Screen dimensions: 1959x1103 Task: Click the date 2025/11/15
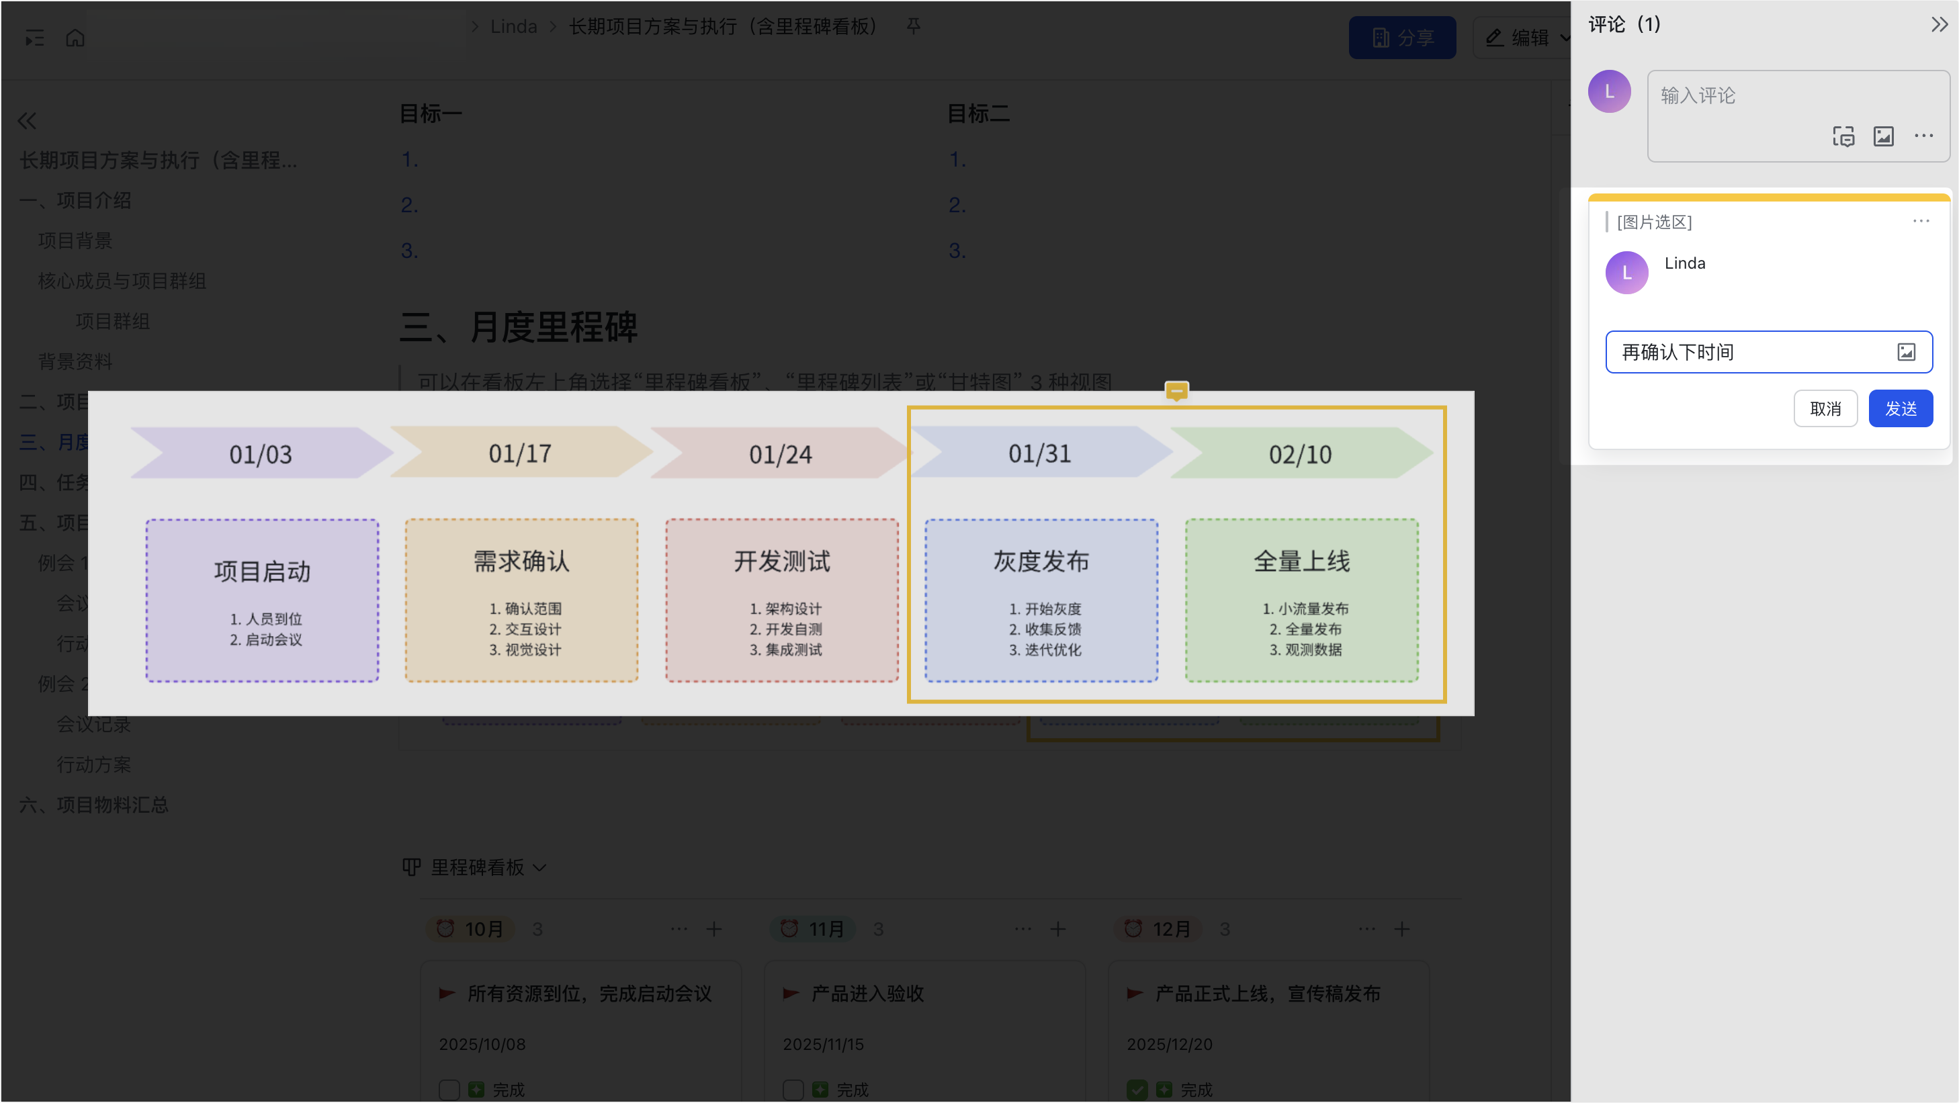pyautogui.click(x=823, y=1045)
